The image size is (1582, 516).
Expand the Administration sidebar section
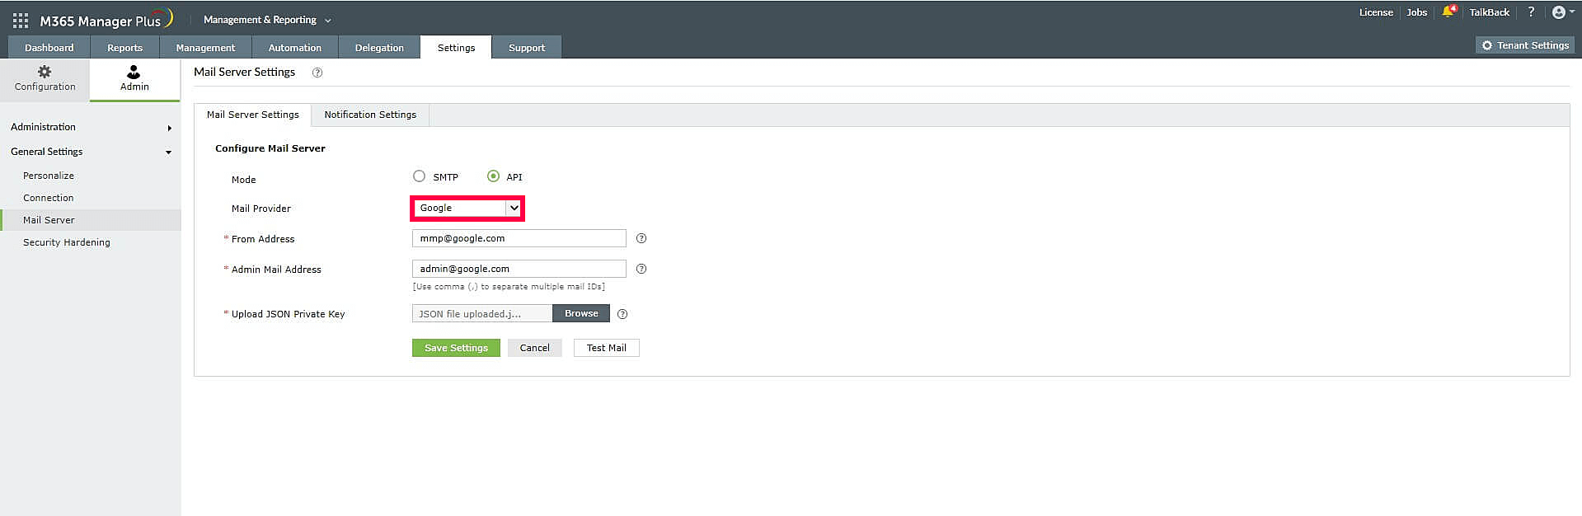pyautogui.click(x=90, y=127)
